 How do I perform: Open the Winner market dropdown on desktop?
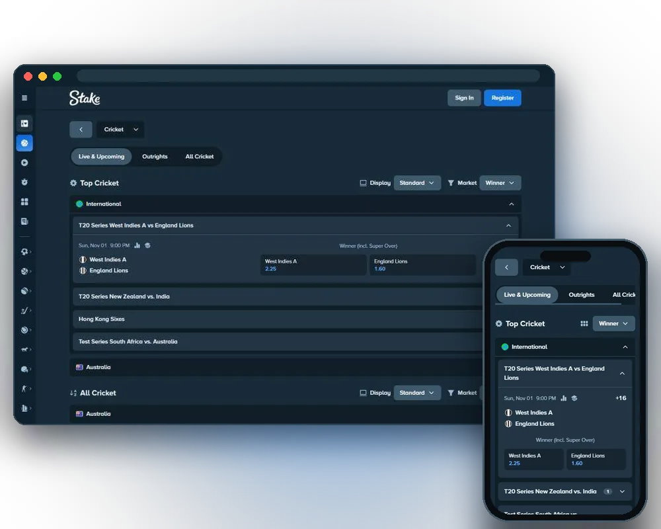(500, 183)
